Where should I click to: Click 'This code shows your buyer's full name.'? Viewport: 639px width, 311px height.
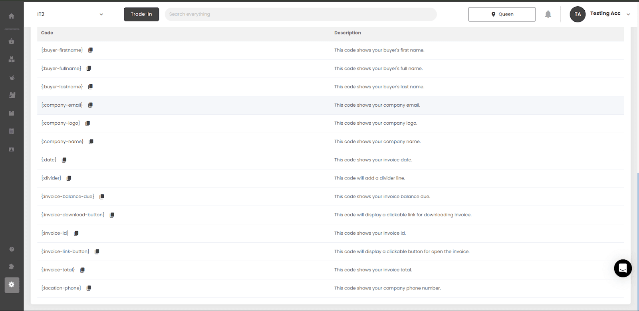[x=378, y=68]
